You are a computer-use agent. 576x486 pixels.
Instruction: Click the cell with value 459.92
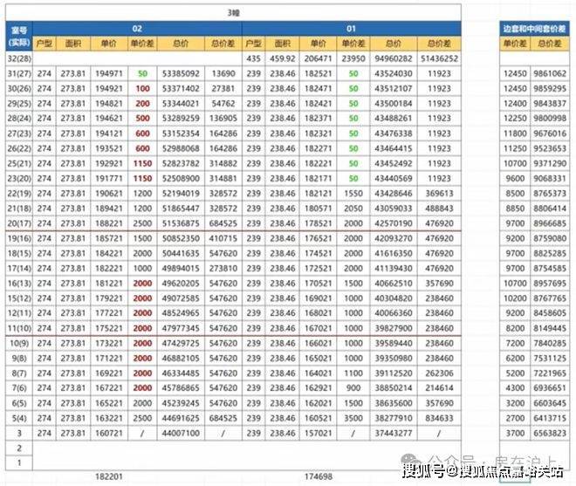pyautogui.click(x=283, y=58)
